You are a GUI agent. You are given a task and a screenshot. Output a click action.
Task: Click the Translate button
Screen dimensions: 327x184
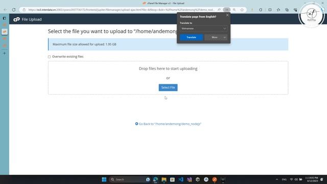coord(191,37)
